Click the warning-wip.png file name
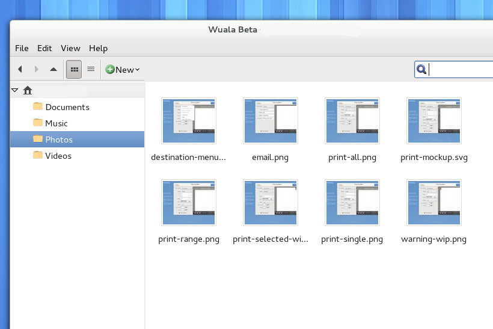This screenshot has width=493, height=329. coord(434,239)
